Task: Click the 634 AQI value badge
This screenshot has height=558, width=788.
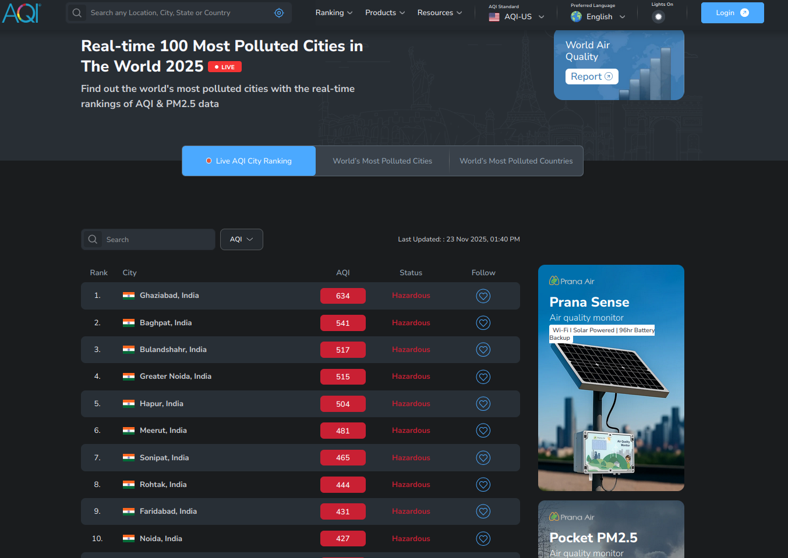Action: pyautogui.click(x=343, y=296)
